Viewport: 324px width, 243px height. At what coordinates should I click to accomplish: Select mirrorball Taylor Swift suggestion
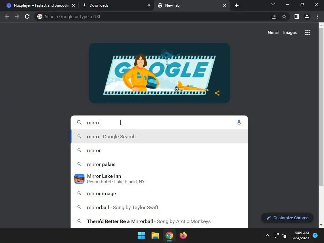tap(159, 208)
